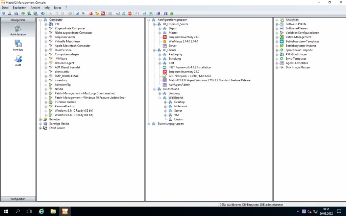Click the yellow bell toolbar icon
The image size is (346, 216).
(97, 13)
